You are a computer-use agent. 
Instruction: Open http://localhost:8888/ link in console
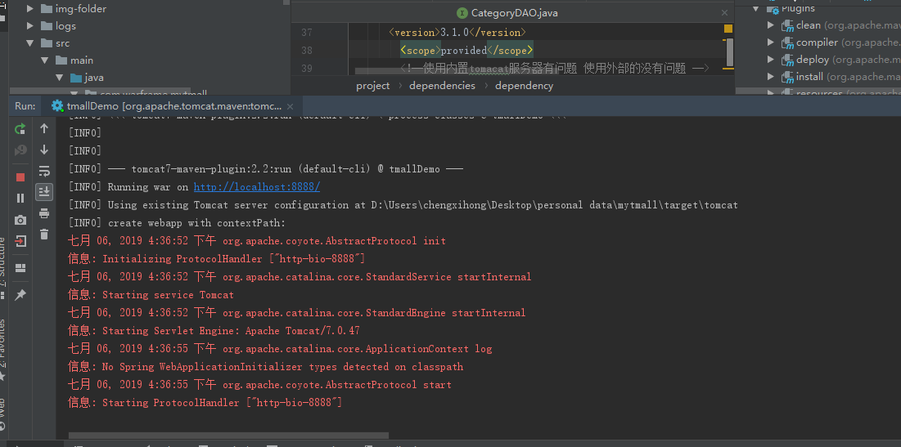pos(257,187)
